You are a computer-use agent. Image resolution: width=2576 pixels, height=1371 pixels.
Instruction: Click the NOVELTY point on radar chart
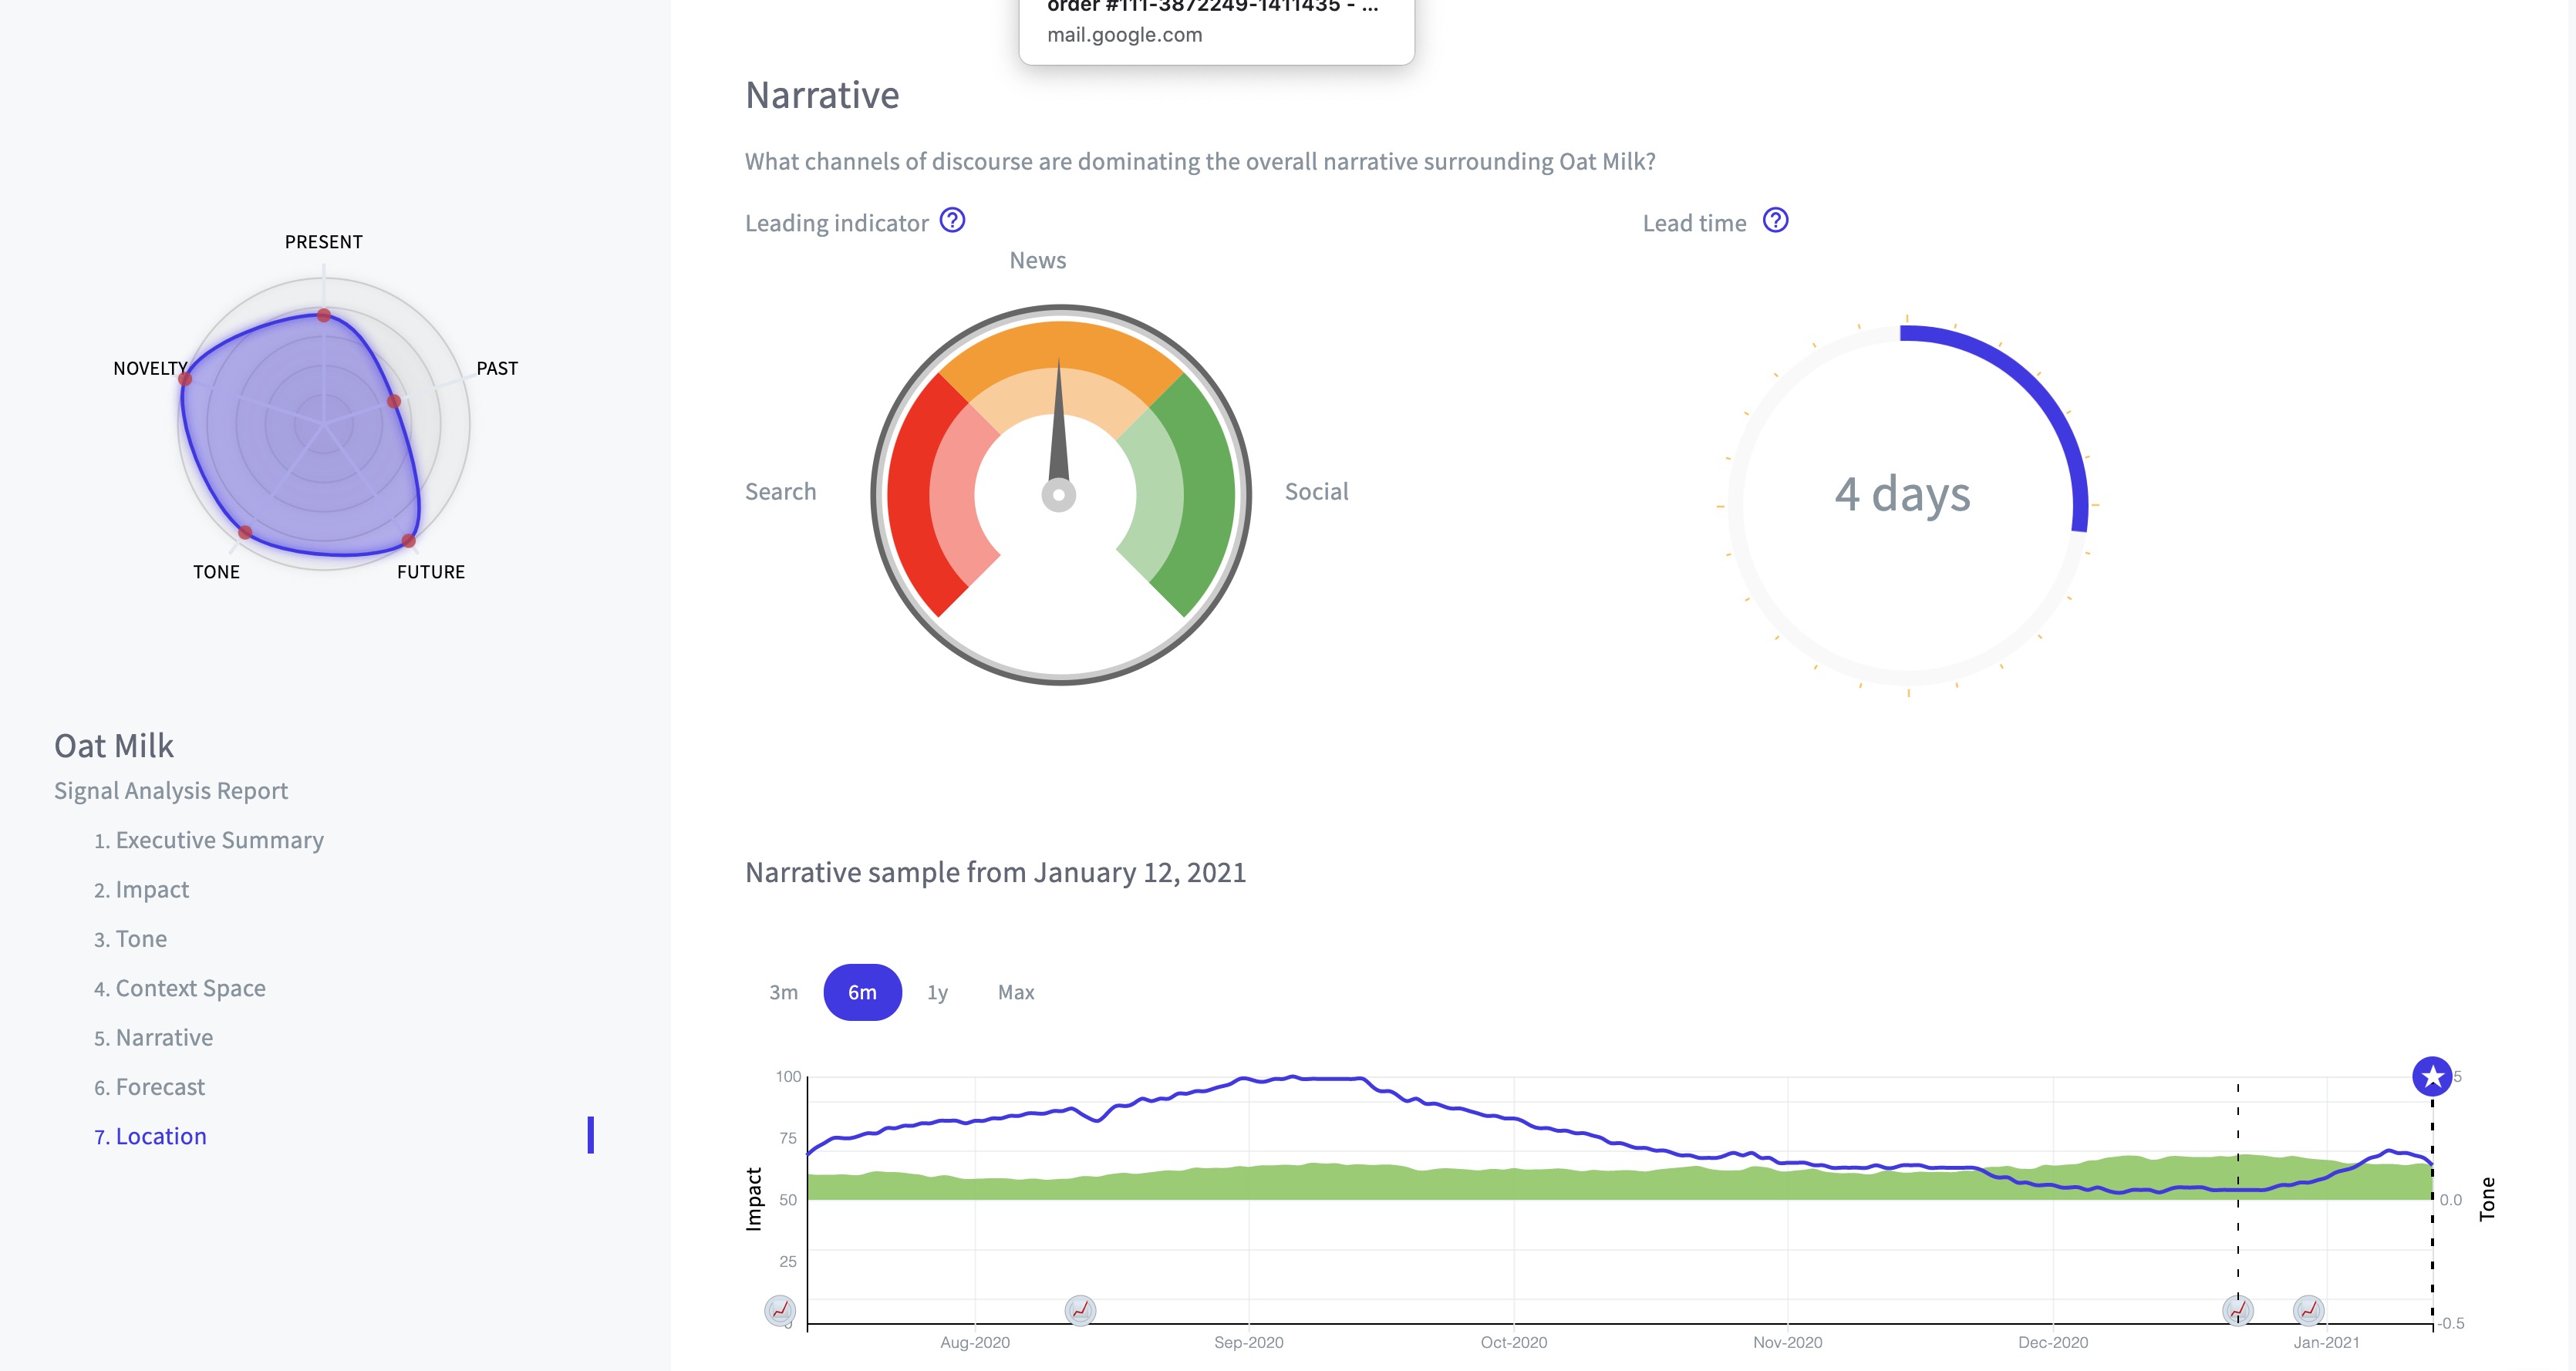coord(185,379)
